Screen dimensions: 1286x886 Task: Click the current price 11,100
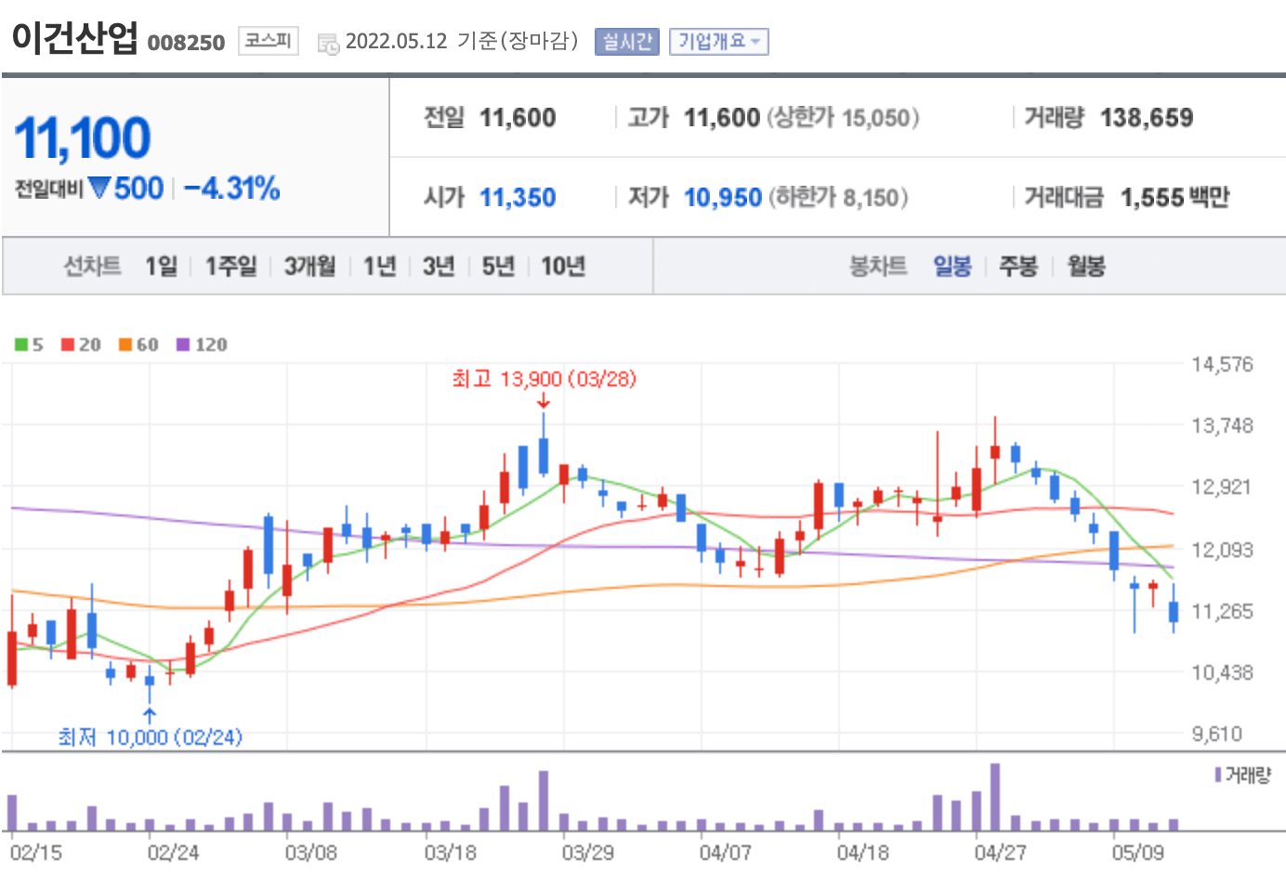point(82,138)
